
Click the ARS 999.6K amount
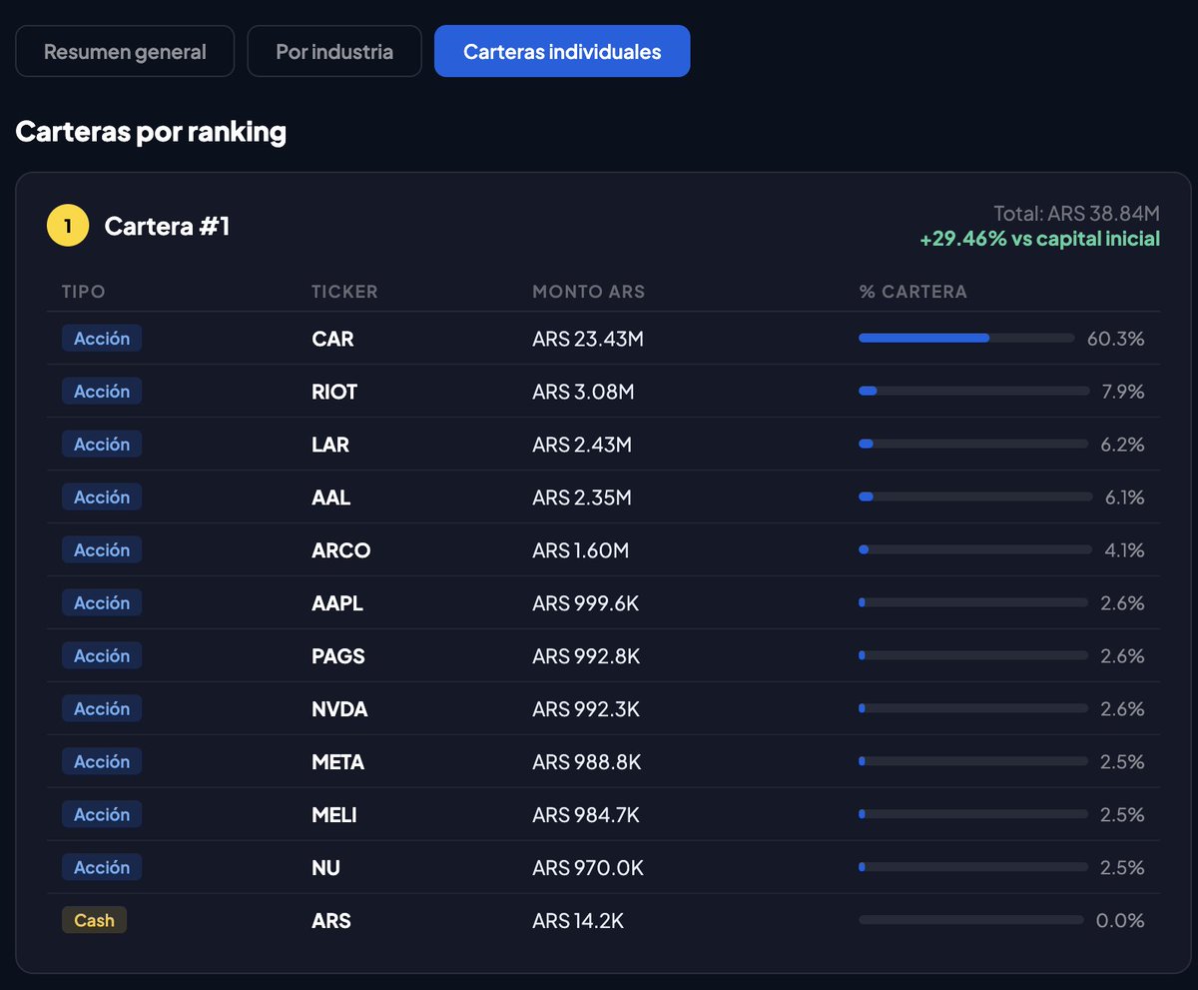[x=586, y=603]
